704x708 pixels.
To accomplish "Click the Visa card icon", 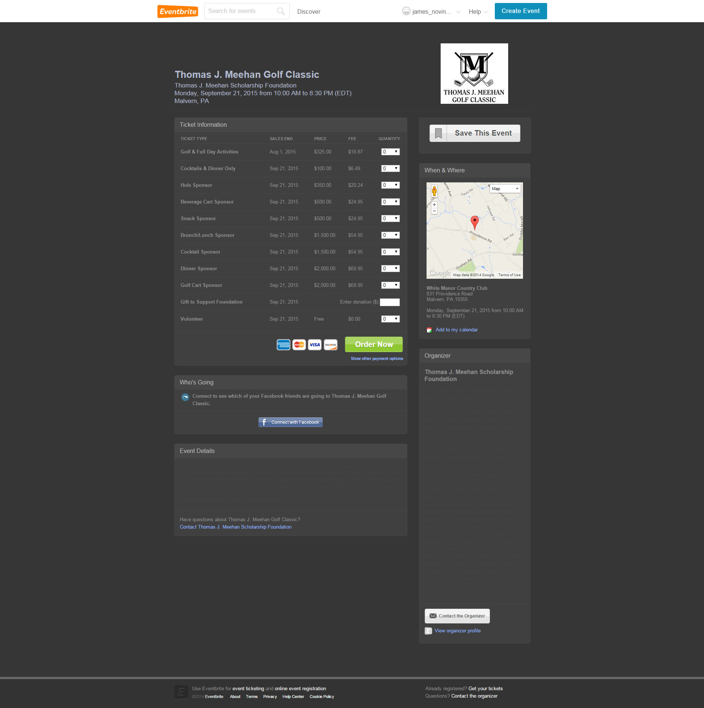I will (315, 345).
